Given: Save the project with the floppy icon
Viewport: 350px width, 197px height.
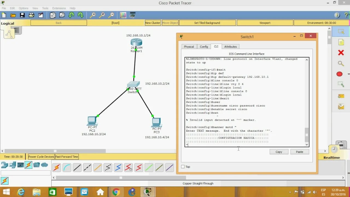Looking at the screenshot, I should pyautogui.click(x=22, y=15).
